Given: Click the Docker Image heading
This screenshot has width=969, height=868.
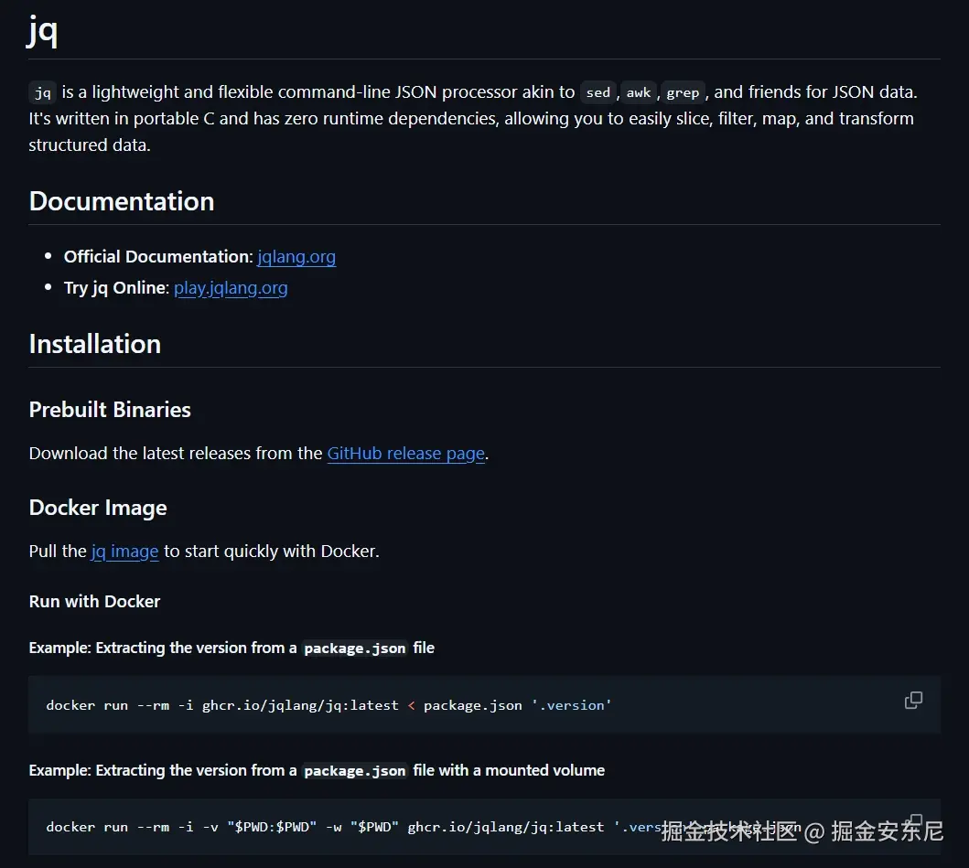Looking at the screenshot, I should (98, 508).
